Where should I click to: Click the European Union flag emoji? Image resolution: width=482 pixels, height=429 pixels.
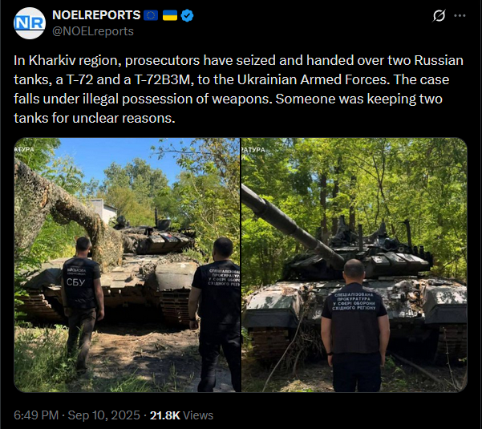tap(151, 15)
